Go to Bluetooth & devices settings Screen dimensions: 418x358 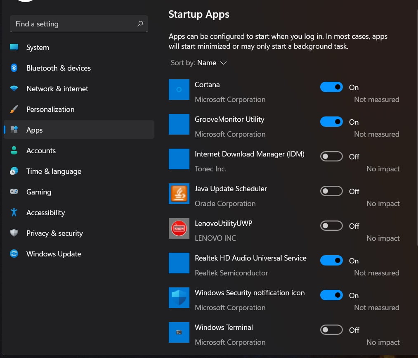79,68
